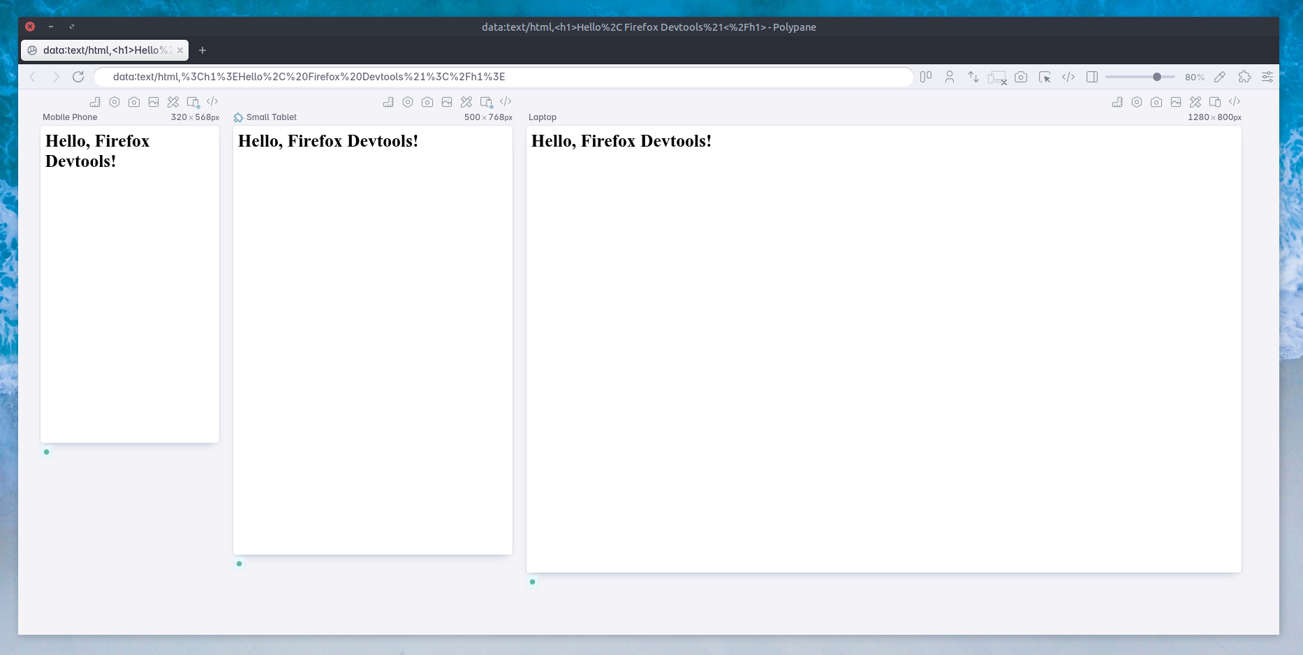1303x655 pixels.
Task: Open image overlay for Mobile Phone pane
Action: click(x=154, y=102)
